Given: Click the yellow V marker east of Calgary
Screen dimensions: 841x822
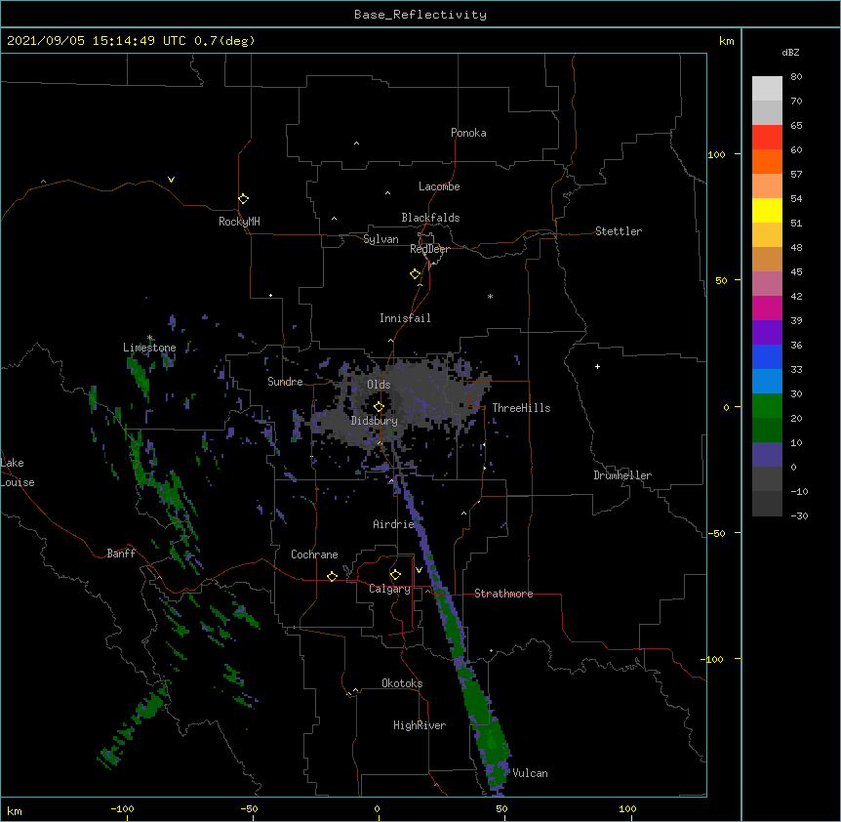Looking at the screenshot, I should click(x=419, y=570).
